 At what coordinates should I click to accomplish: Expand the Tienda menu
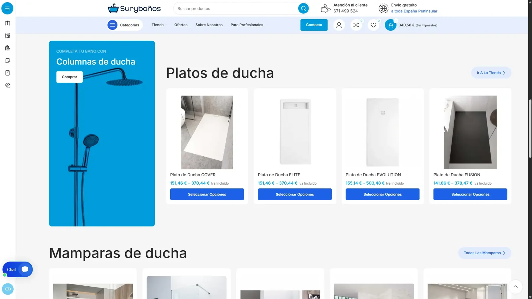pyautogui.click(x=159, y=25)
